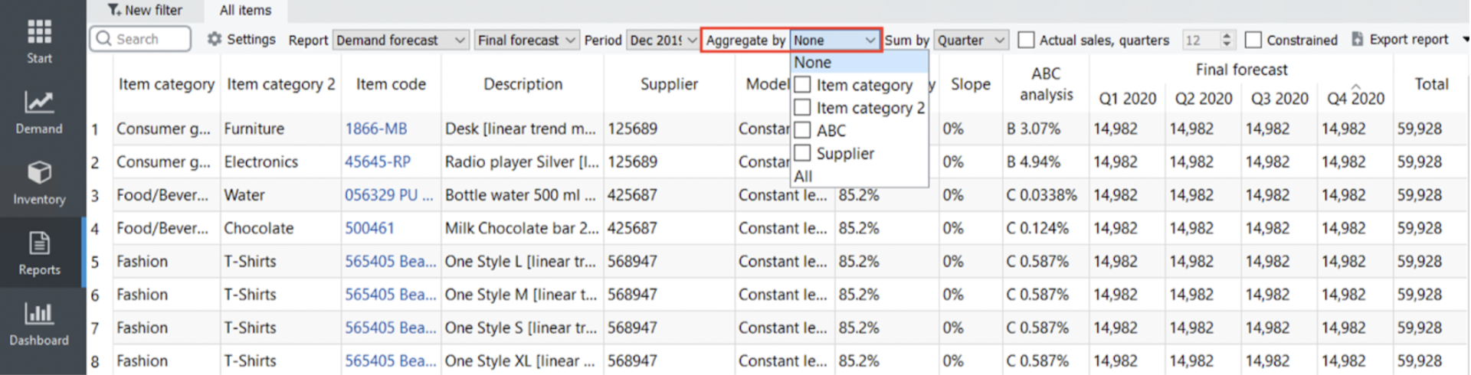Switch to the All items tab

click(245, 10)
